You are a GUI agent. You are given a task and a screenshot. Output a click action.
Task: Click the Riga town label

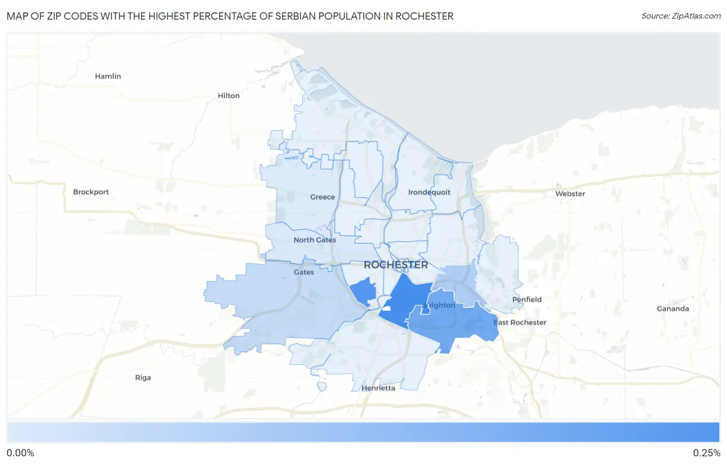[x=143, y=378]
